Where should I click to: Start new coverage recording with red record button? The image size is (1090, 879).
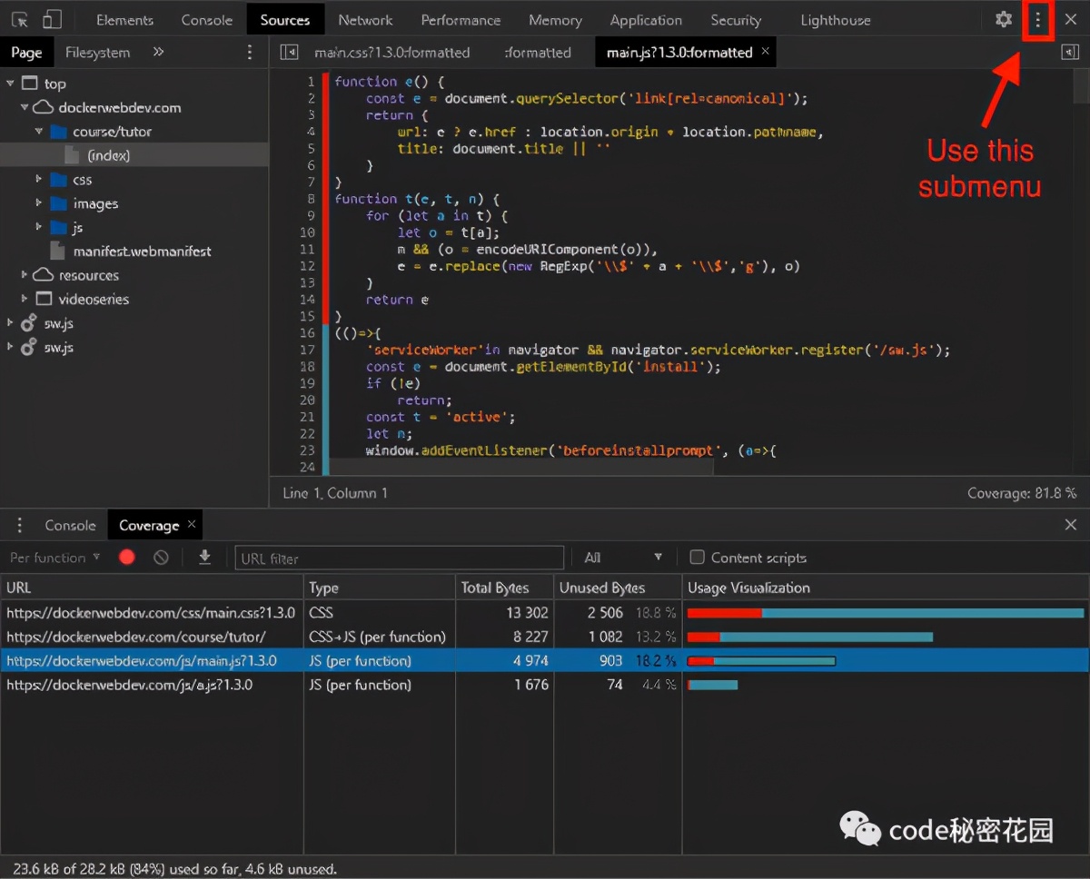(x=126, y=557)
